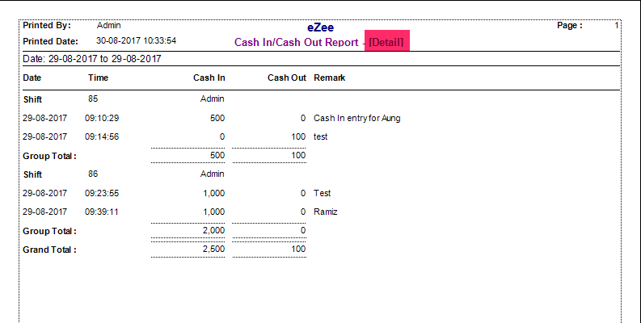Click the Cash In column header
The height and width of the screenshot is (323, 641).
[x=209, y=78]
